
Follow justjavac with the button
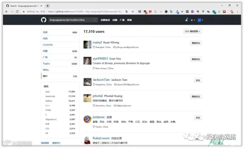[x=198, y=118]
